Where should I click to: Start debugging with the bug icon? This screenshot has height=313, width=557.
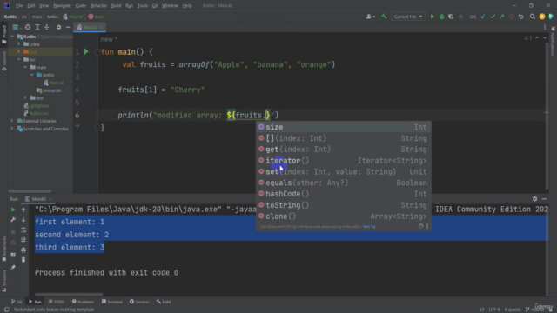[441, 17]
